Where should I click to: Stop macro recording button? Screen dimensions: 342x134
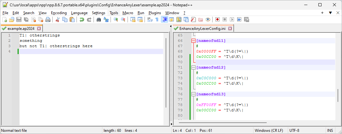point(225,20)
